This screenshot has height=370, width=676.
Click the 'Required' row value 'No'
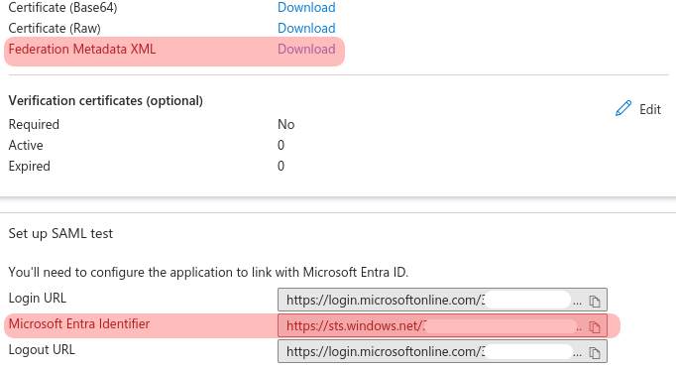tap(285, 124)
